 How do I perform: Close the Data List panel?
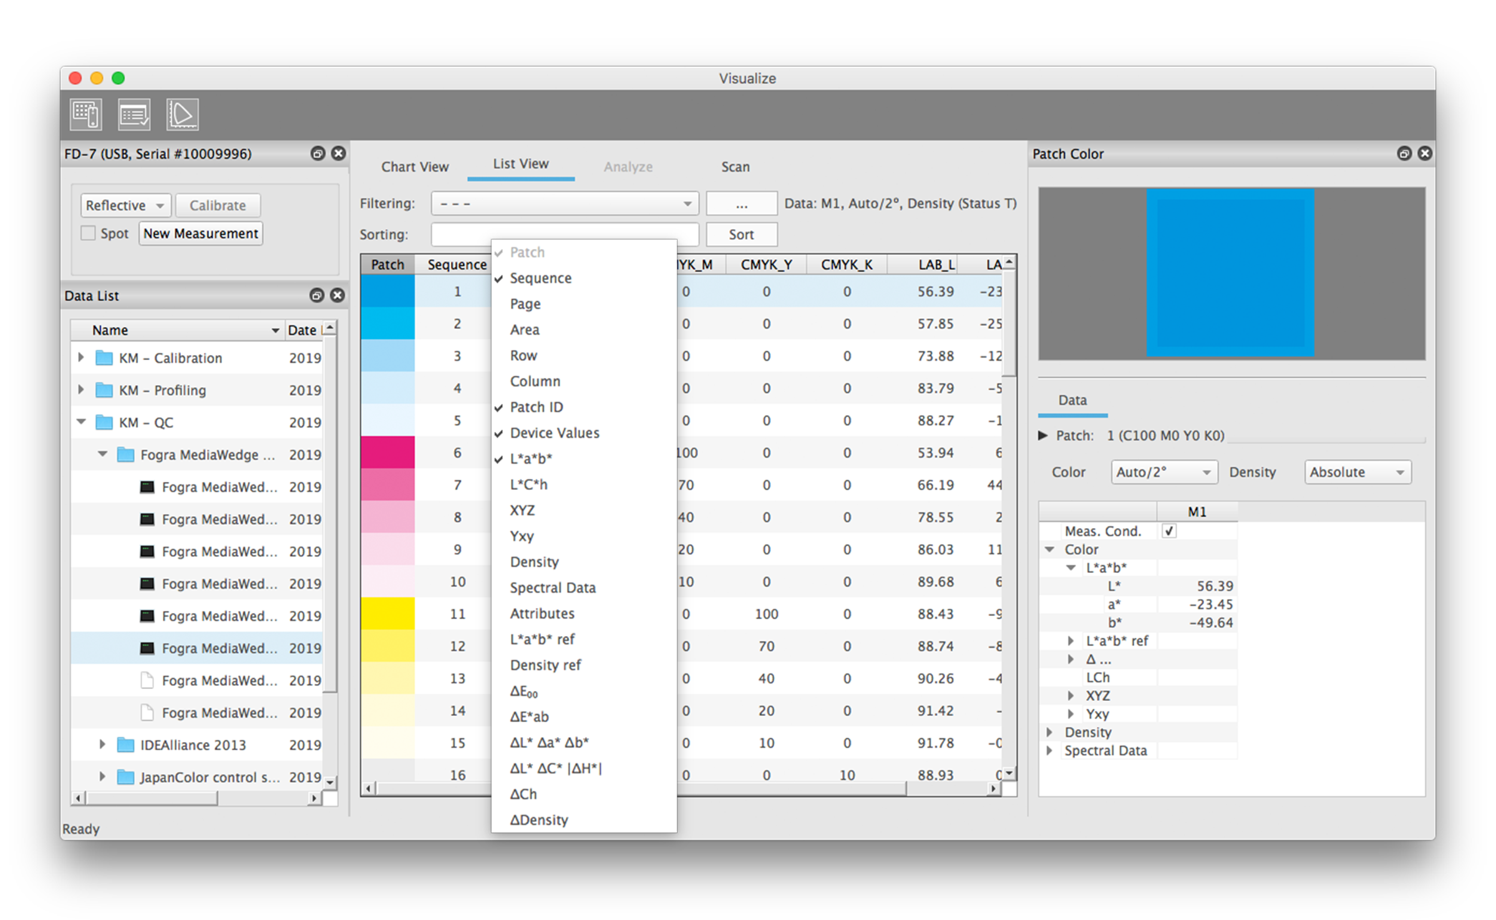[338, 295]
